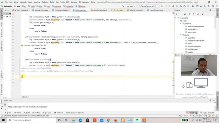219x123 pixels.
Task: Click Mark all as read icon in Event Log
Action: [x=5, y=105]
